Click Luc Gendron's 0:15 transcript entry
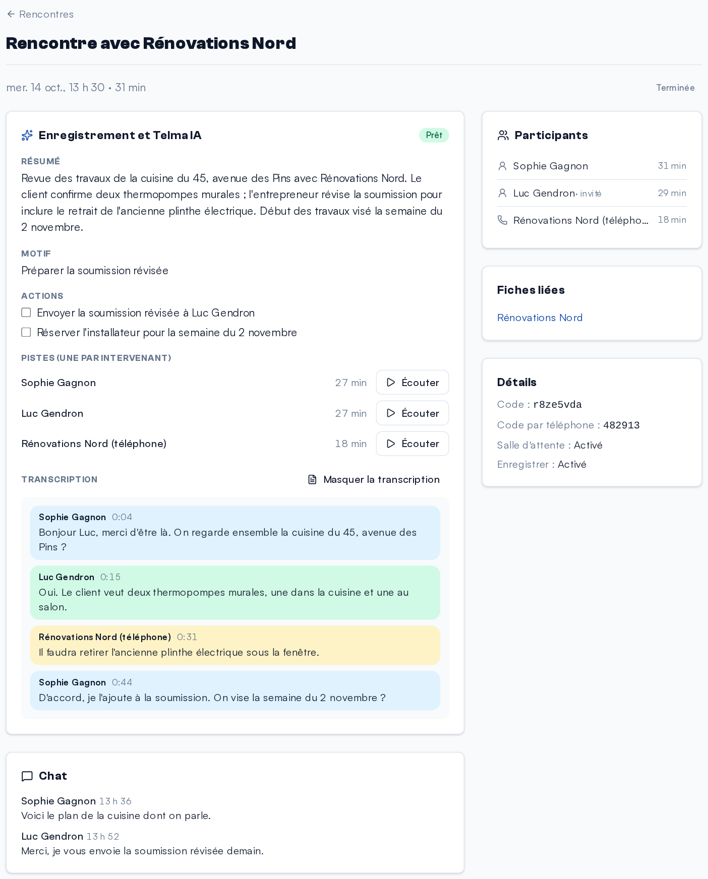This screenshot has height=879, width=708. tap(235, 593)
